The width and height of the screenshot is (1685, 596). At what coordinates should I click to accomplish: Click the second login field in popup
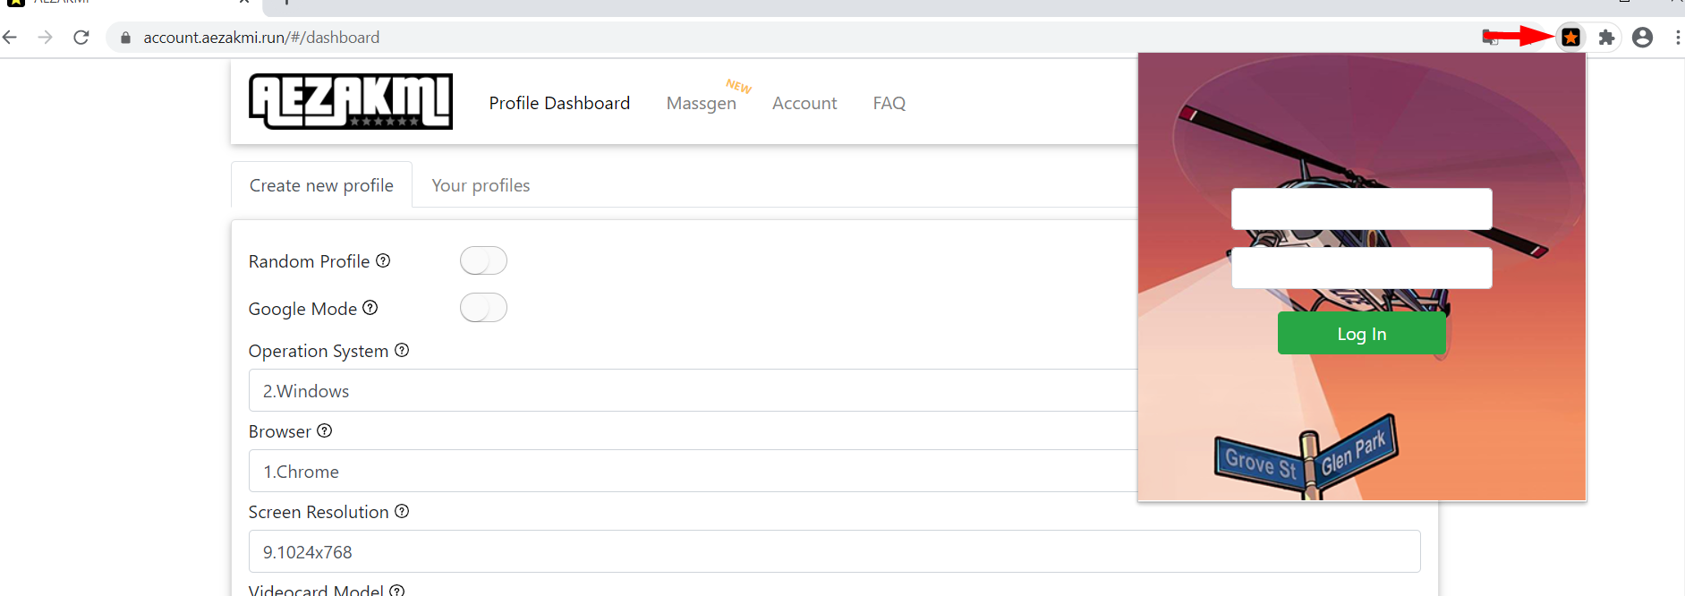pyautogui.click(x=1361, y=268)
